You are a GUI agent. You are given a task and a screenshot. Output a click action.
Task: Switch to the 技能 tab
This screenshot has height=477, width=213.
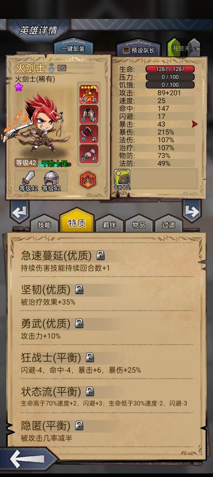pos(44,225)
